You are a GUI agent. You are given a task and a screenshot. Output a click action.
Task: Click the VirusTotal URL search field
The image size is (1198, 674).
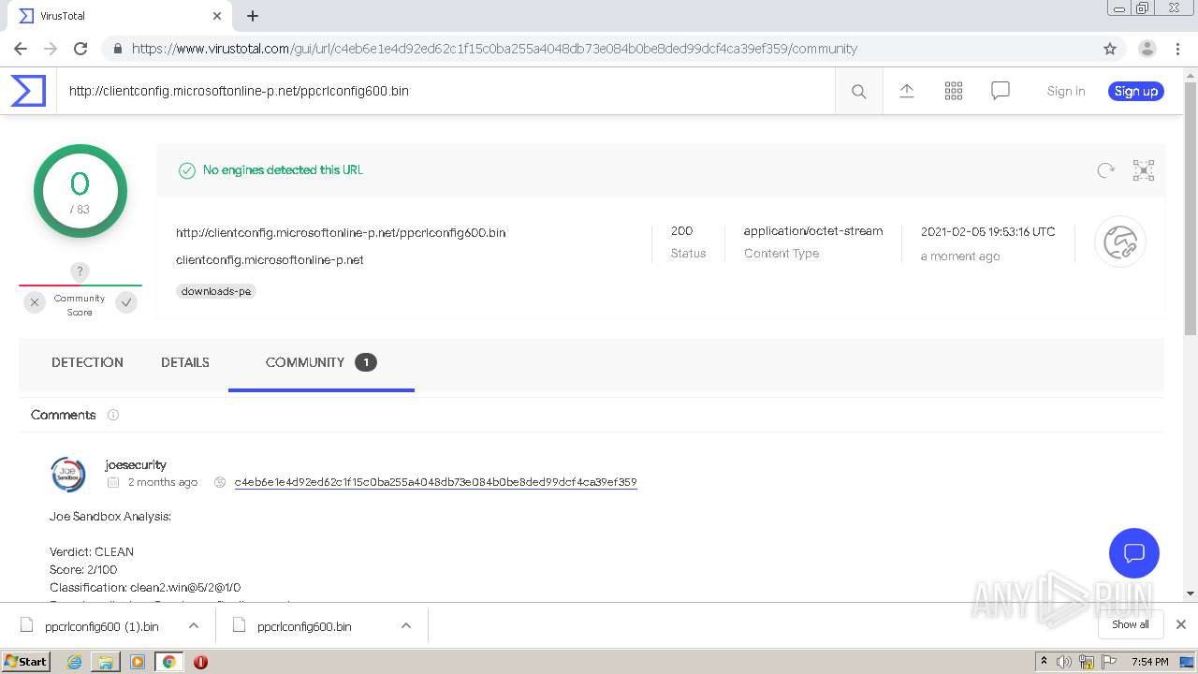pos(446,91)
